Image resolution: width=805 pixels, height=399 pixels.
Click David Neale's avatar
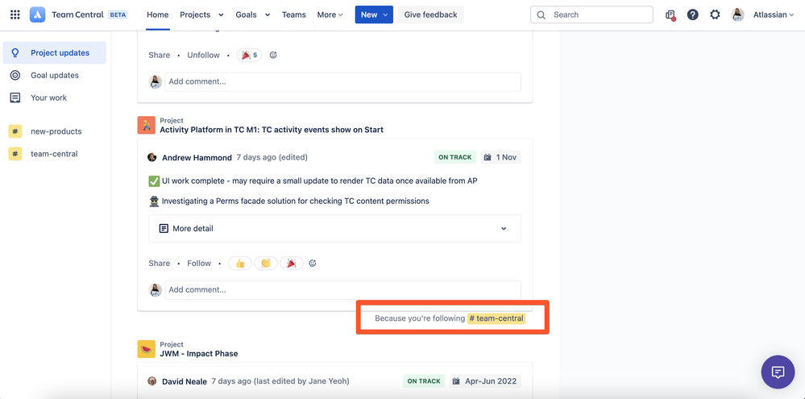click(x=152, y=381)
